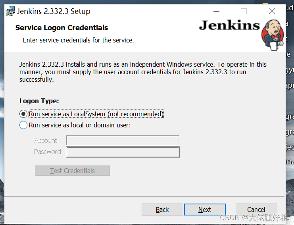Select Run service as LocalSystem radio button
Viewport: 294px width, 225px height.
pos(23,114)
